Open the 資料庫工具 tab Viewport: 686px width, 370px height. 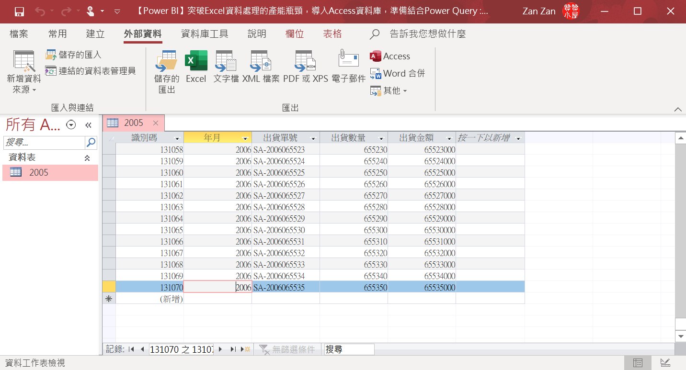pyautogui.click(x=205, y=34)
